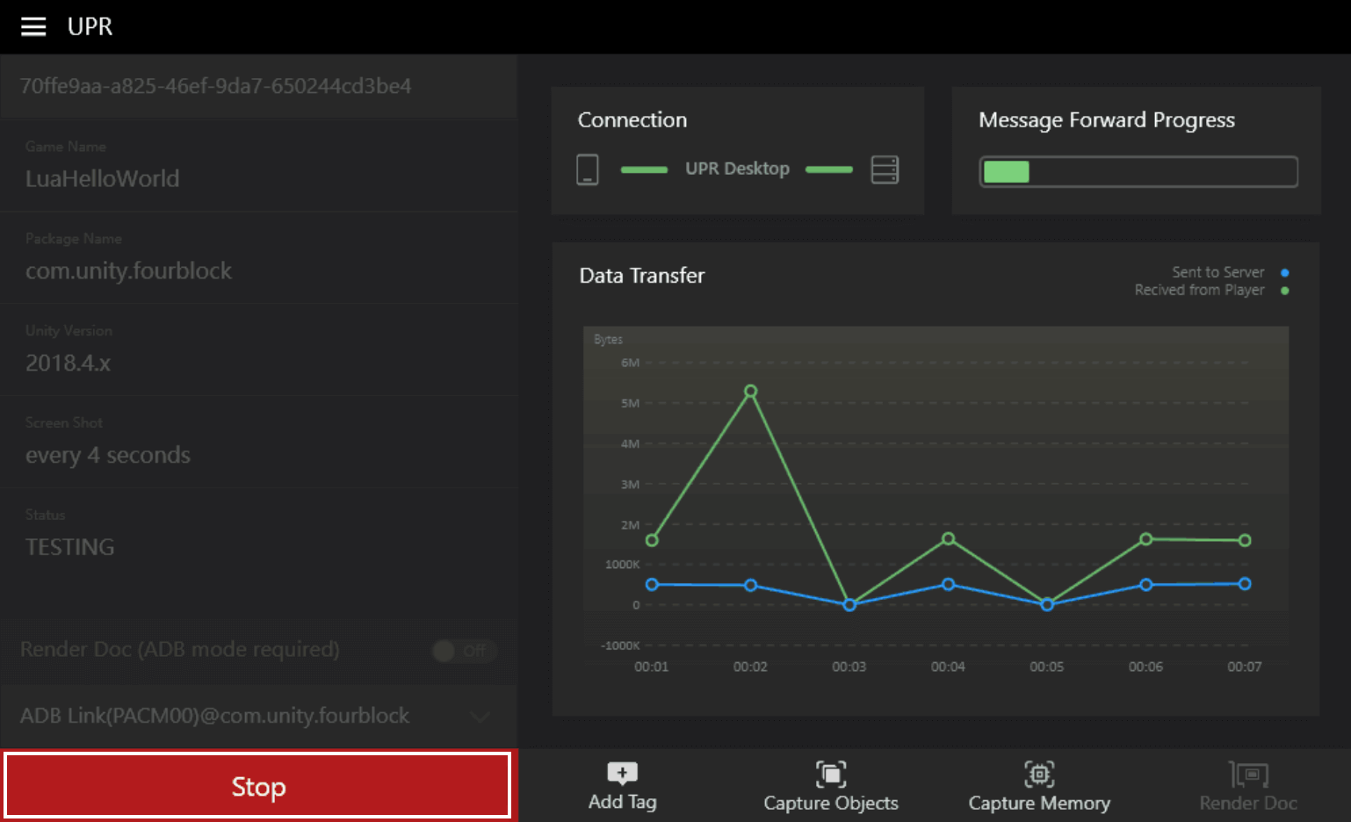1351x822 pixels.
Task: Click the Render Doc icon
Action: click(1248, 775)
